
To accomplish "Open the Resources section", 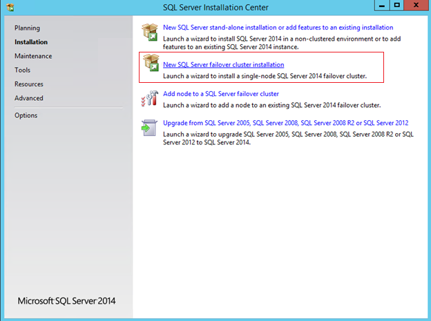I will [29, 84].
